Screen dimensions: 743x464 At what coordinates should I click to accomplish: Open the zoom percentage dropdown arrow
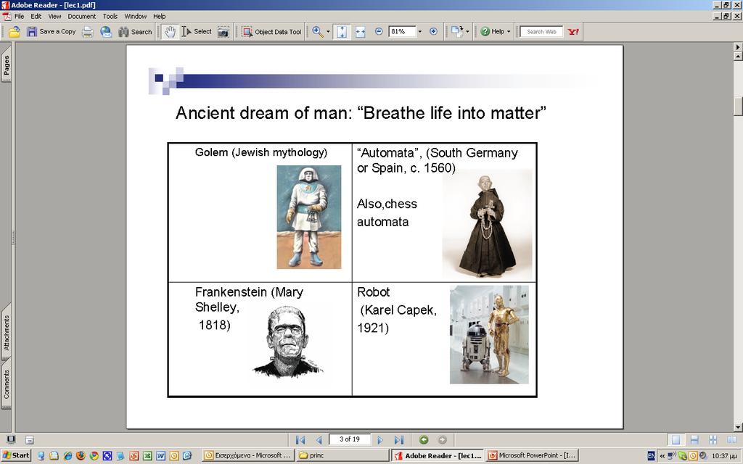[x=420, y=32]
